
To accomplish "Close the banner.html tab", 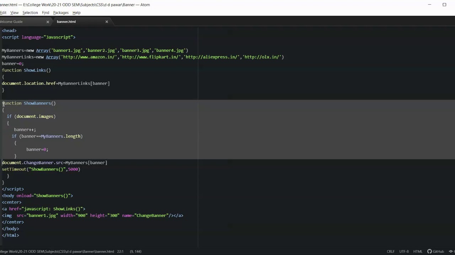I will (x=107, y=22).
